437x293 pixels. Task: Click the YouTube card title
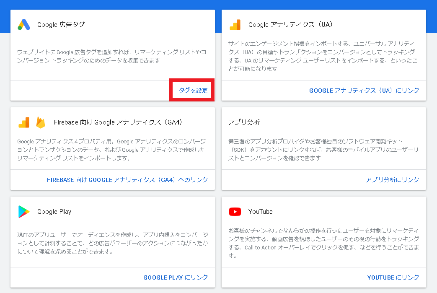coord(261,212)
